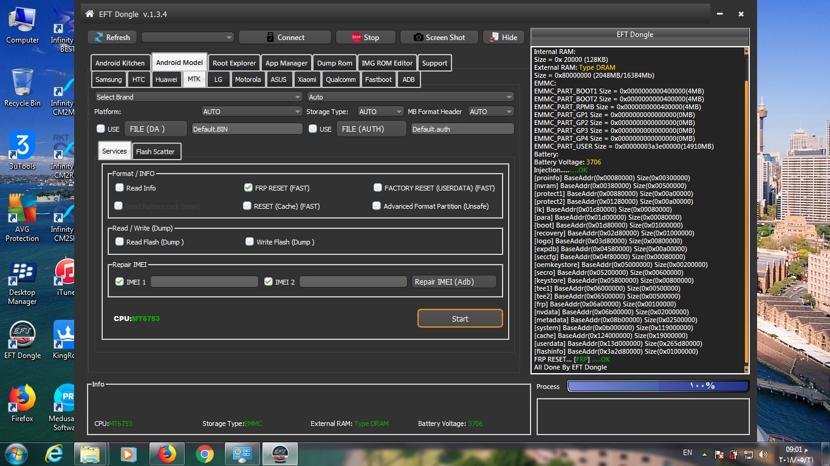This screenshot has width=830, height=466.
Task: Select the Huawei brand tab
Action: point(166,79)
